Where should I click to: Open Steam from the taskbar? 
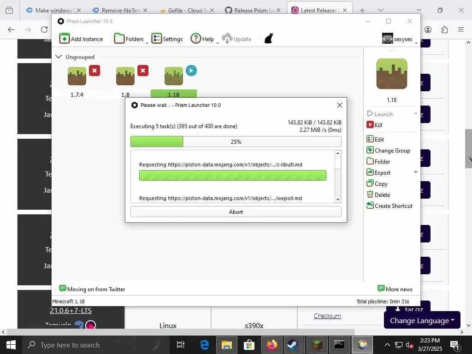[292, 345]
